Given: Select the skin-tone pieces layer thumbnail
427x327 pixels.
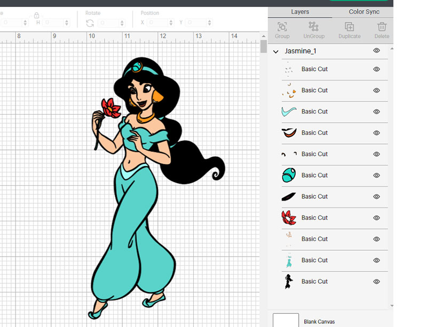Looking at the screenshot, I should click(289, 239).
